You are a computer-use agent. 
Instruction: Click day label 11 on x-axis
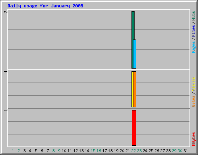pyautogui.click(x=70, y=151)
